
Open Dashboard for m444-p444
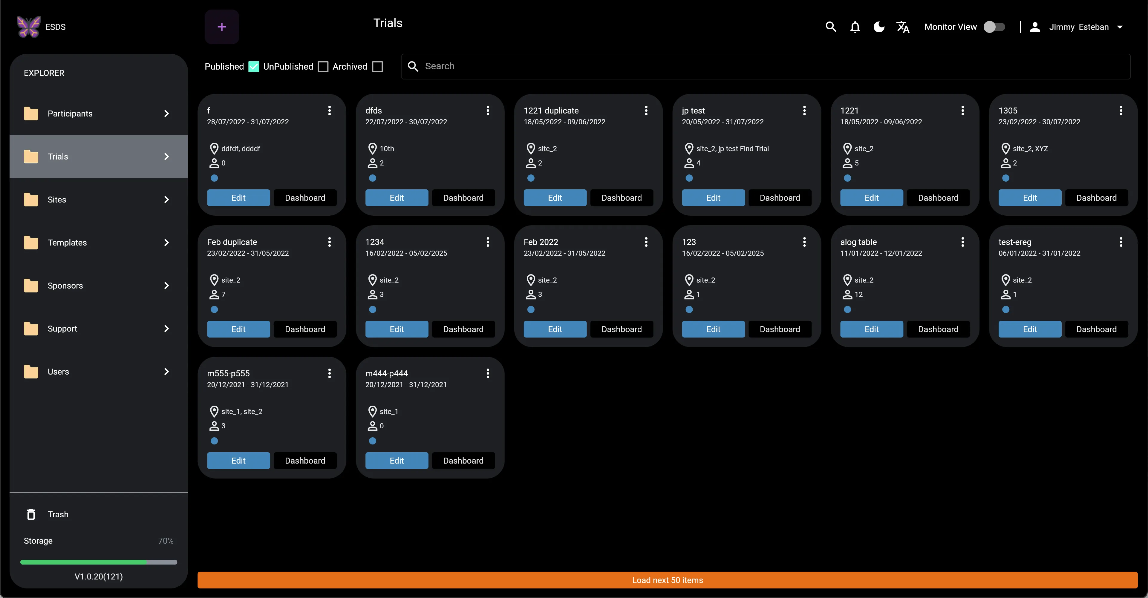click(463, 461)
